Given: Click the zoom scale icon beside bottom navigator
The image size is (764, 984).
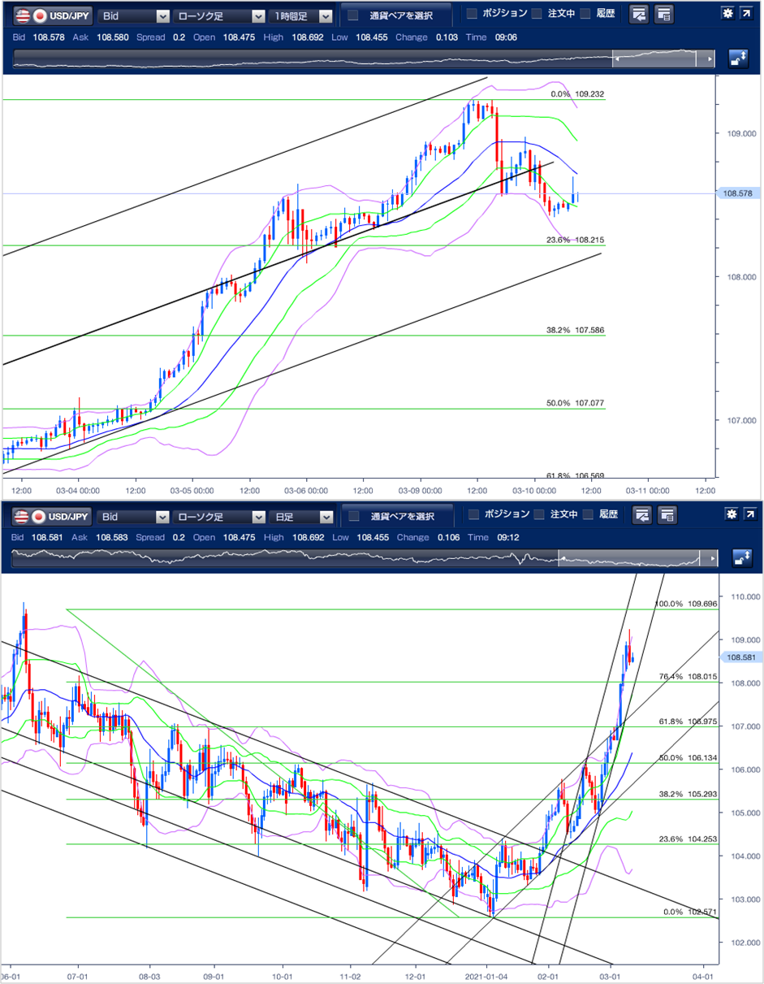Looking at the screenshot, I should [x=740, y=557].
